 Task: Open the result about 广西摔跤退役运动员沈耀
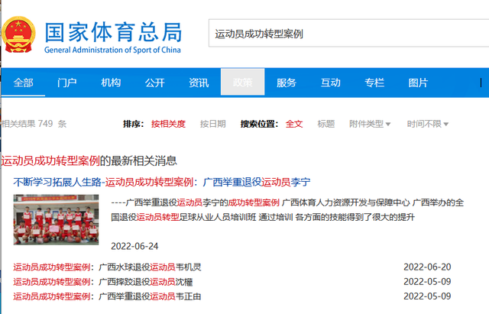102,282
